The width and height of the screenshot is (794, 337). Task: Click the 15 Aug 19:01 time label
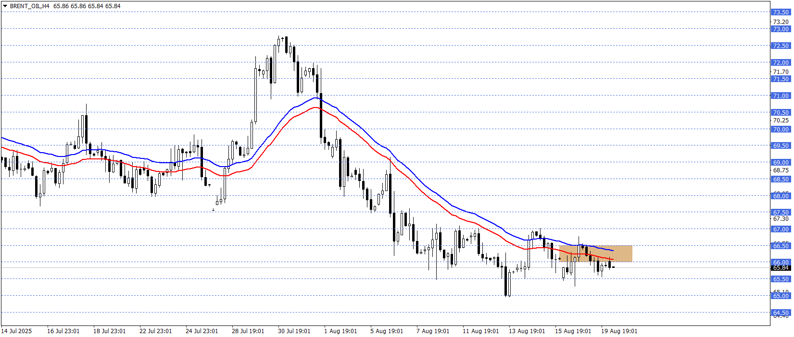pos(573,331)
